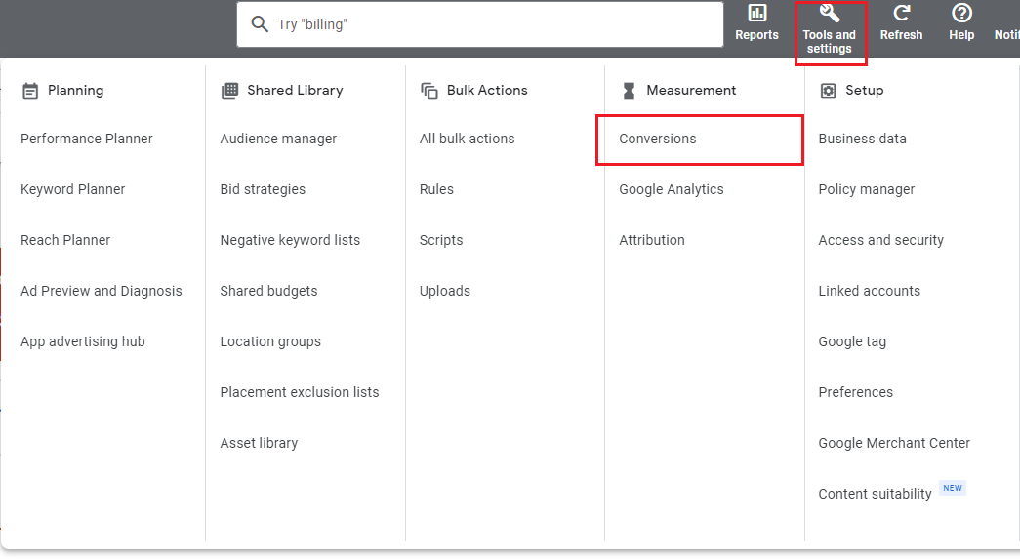
Task: Open Audience manager
Action: click(x=278, y=139)
